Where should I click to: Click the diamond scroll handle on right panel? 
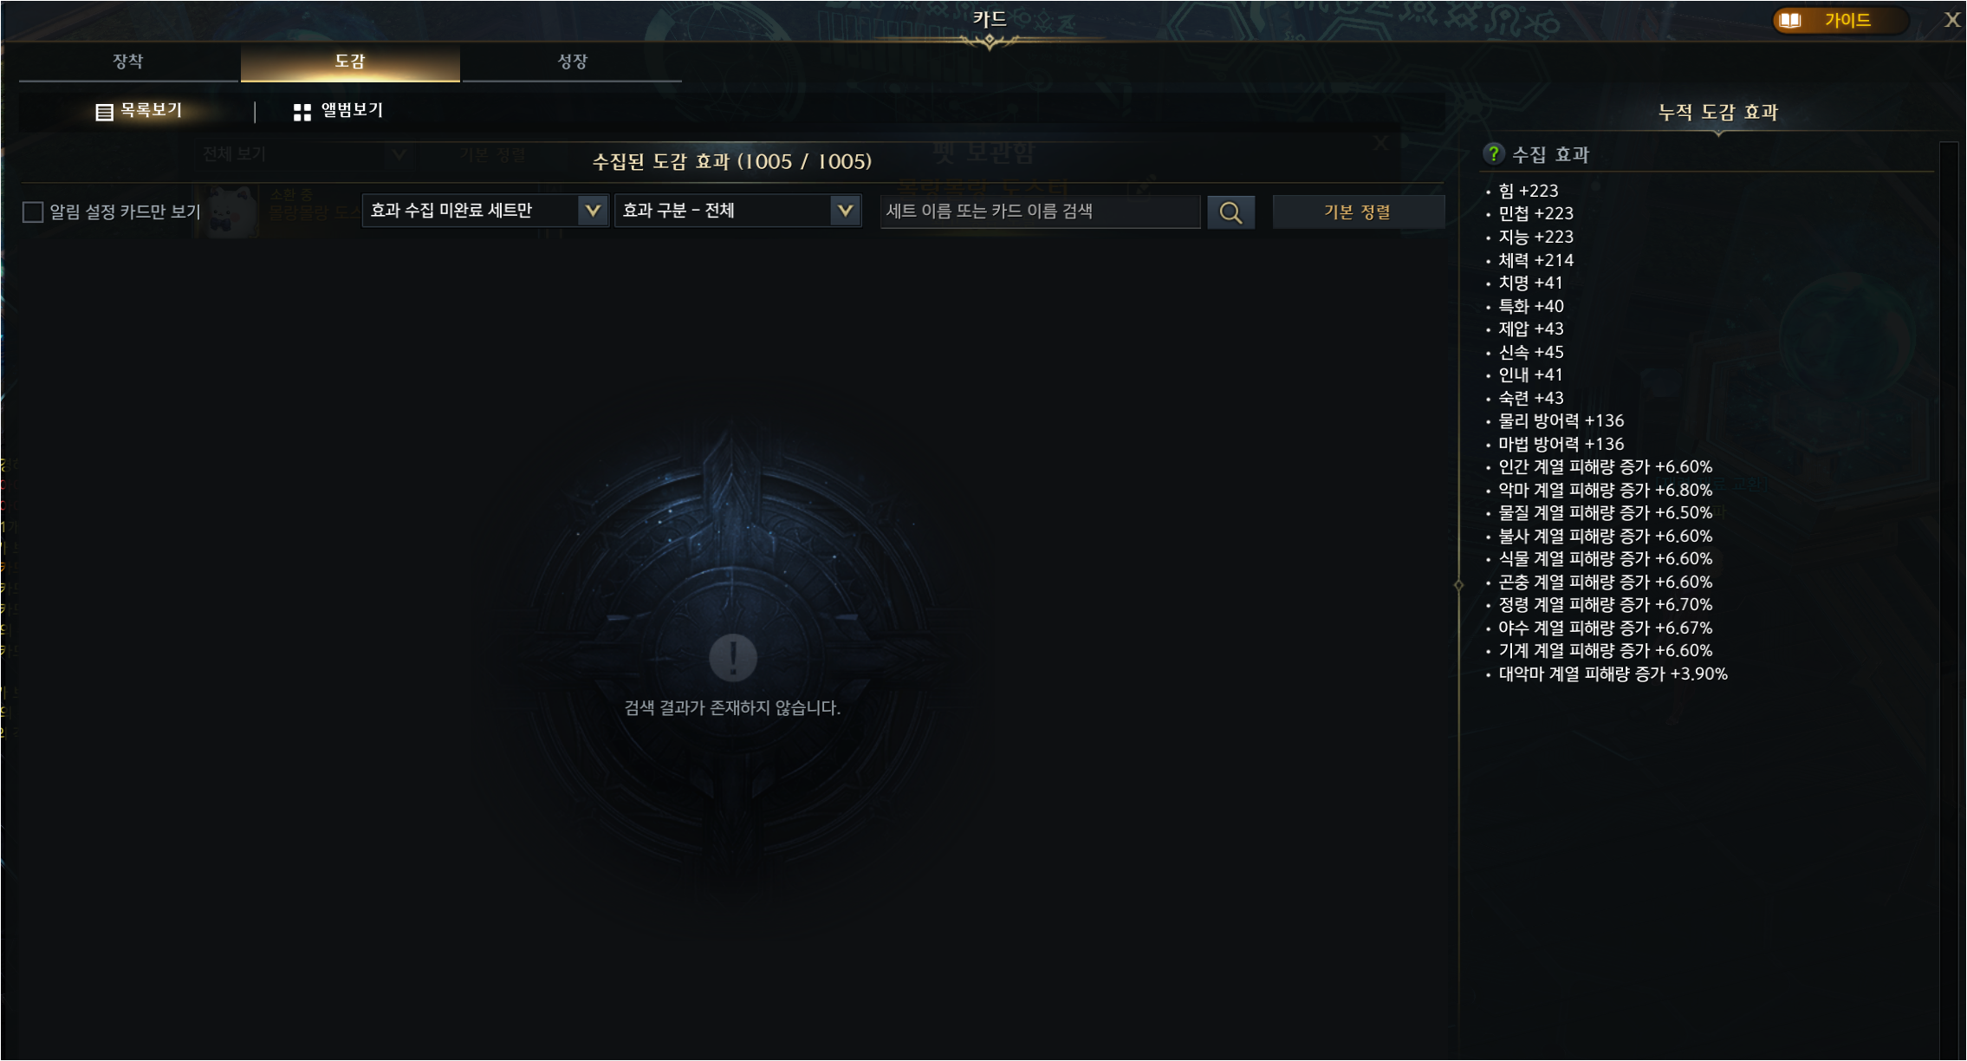tap(1458, 585)
